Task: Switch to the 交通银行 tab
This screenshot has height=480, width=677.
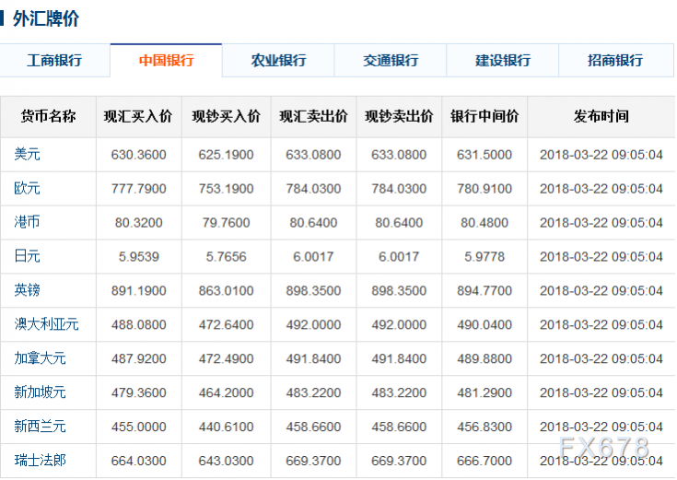Action: (x=391, y=61)
